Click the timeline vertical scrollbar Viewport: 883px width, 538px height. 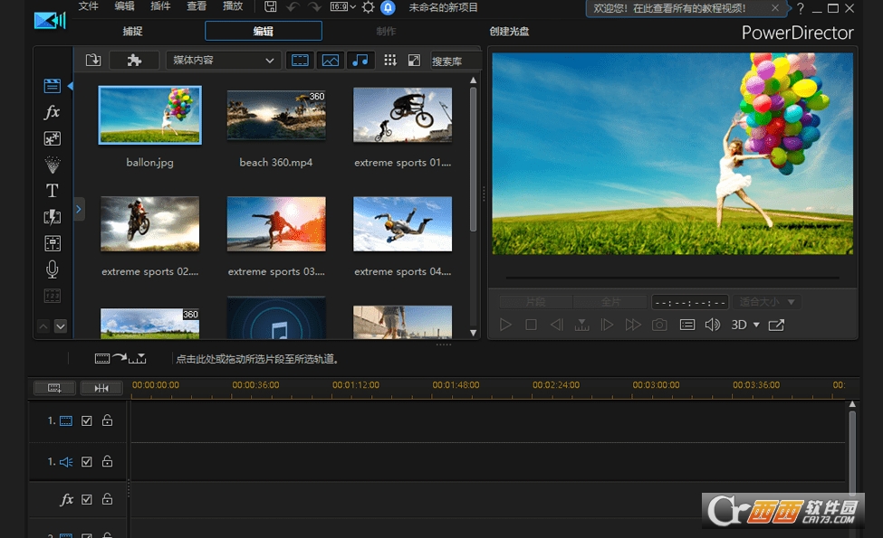pos(852,452)
